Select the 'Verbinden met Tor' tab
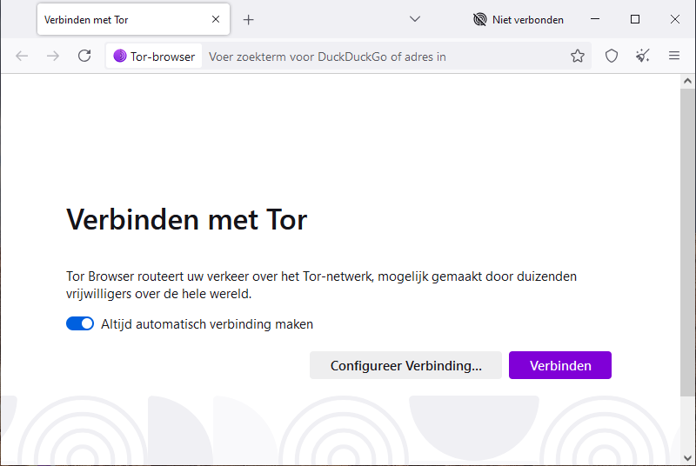Image resolution: width=696 pixels, height=466 pixels. [x=122, y=19]
